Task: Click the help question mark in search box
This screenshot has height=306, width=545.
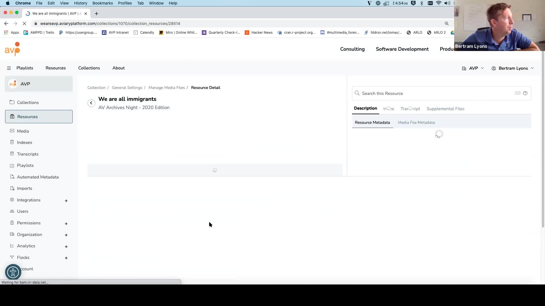Action: coord(525,93)
